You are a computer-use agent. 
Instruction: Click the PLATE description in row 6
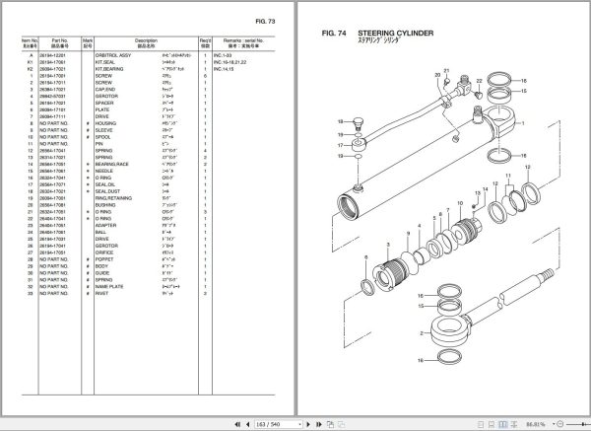[102, 109]
